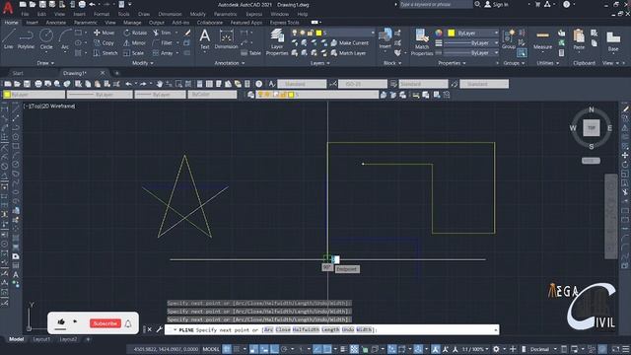
Task: Toggle the layer lightbulb on/off icon in ribbon
Action: pyautogui.click(x=295, y=33)
